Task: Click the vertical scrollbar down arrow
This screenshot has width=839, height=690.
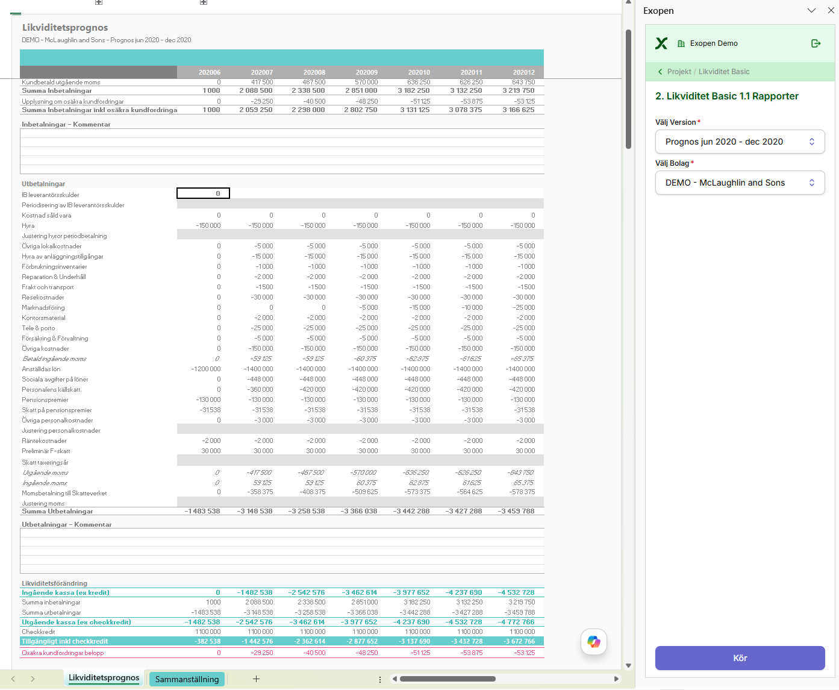Action: pos(628,665)
